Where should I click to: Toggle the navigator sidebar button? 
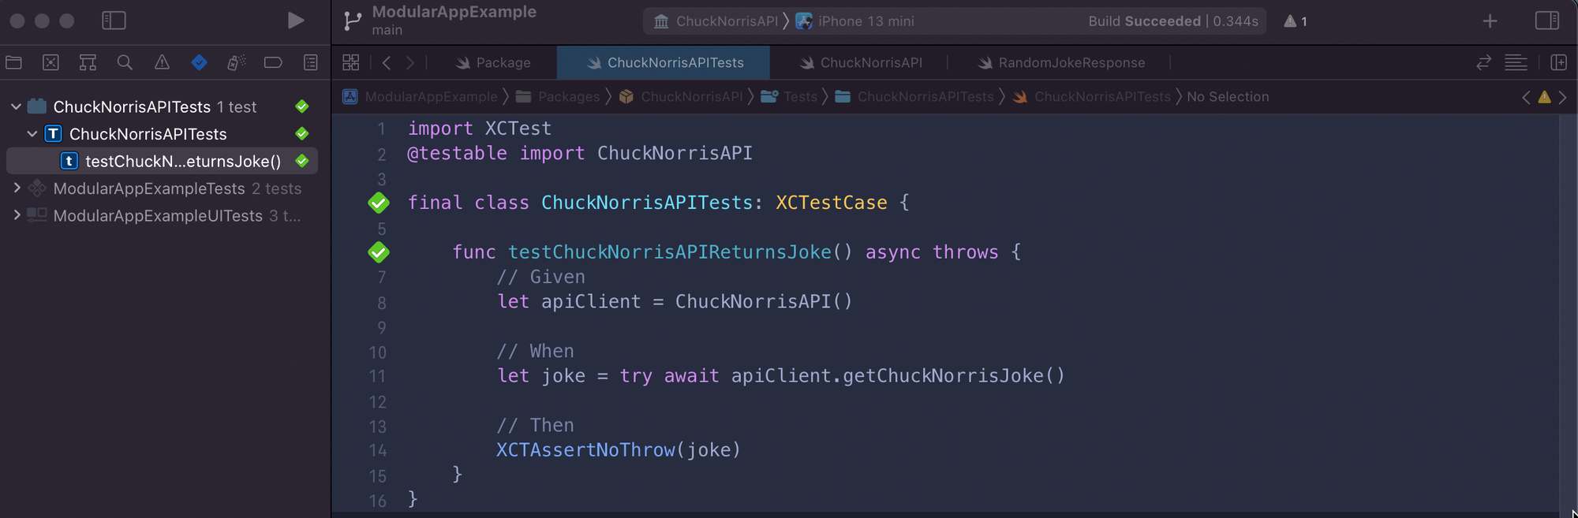click(114, 20)
